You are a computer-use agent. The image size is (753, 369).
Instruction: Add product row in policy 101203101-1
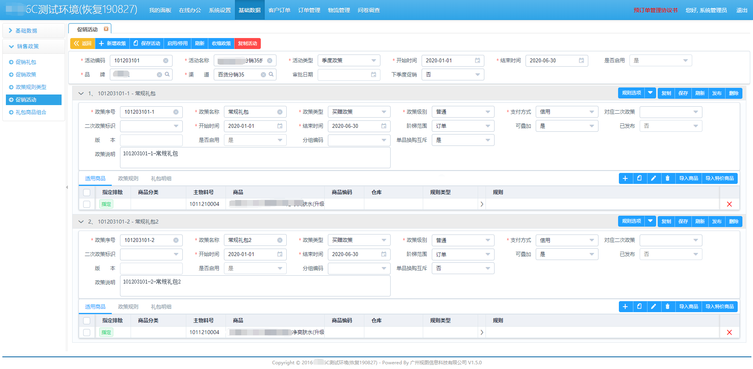pos(625,178)
